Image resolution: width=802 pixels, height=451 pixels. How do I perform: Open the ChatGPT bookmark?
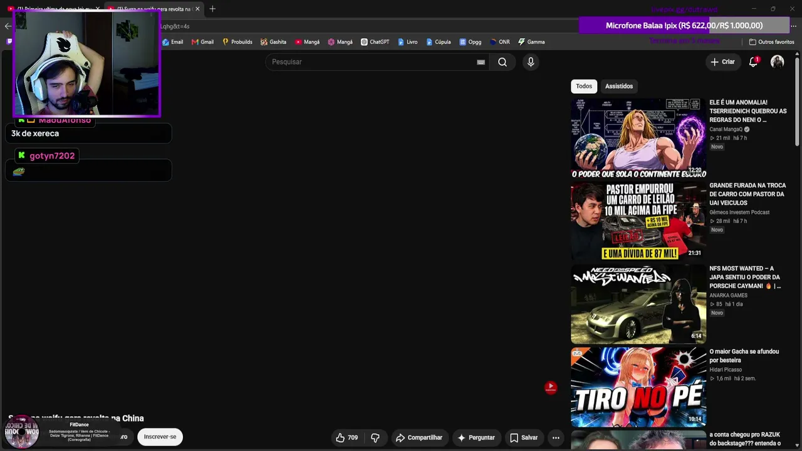click(x=375, y=42)
